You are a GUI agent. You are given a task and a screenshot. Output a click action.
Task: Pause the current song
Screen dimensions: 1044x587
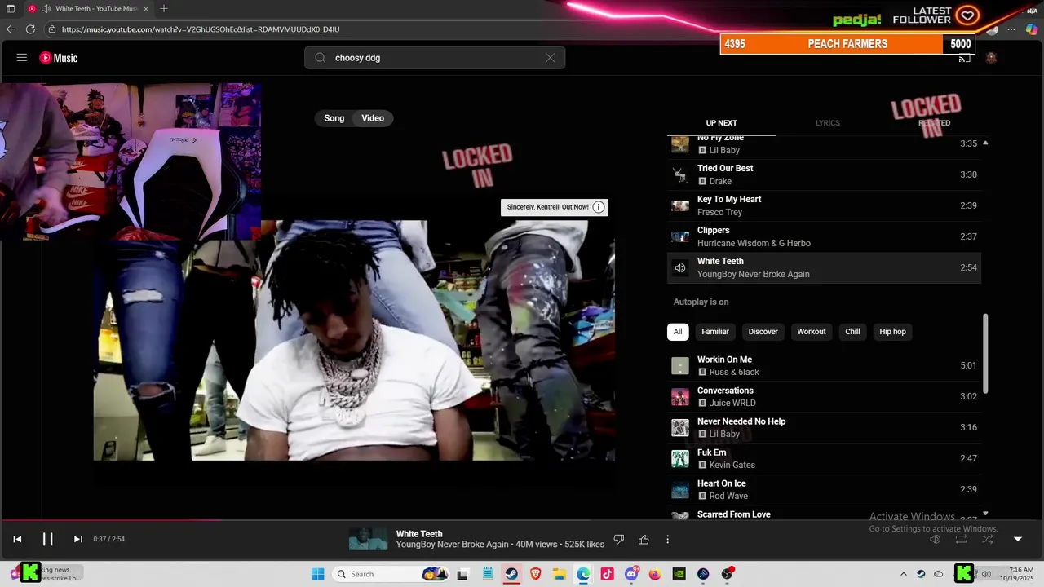click(47, 539)
